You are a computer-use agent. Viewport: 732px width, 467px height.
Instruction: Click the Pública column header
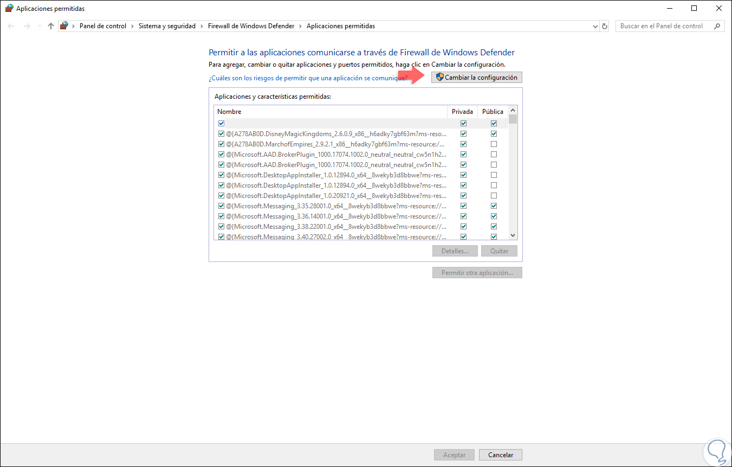[493, 112]
